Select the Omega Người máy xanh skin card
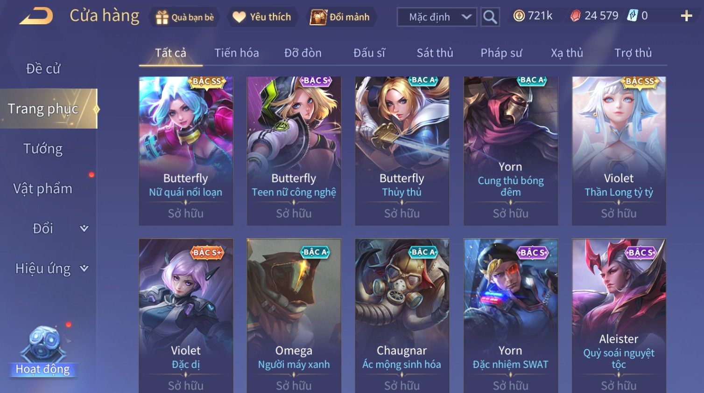 point(294,316)
